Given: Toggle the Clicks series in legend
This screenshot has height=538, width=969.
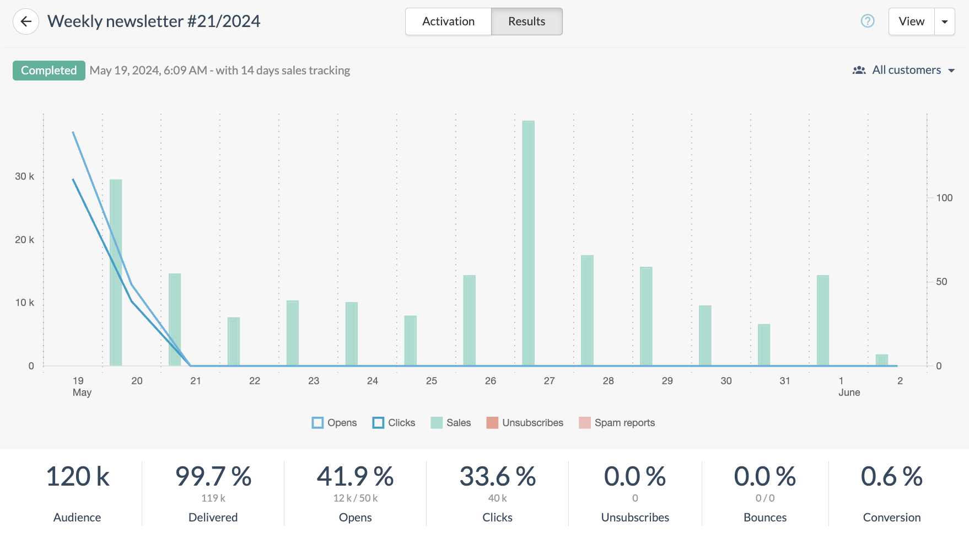Looking at the screenshot, I should tap(394, 423).
